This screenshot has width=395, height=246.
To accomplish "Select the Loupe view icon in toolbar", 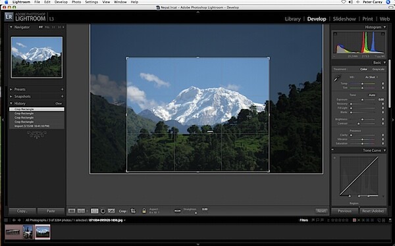I will pos(72,210).
